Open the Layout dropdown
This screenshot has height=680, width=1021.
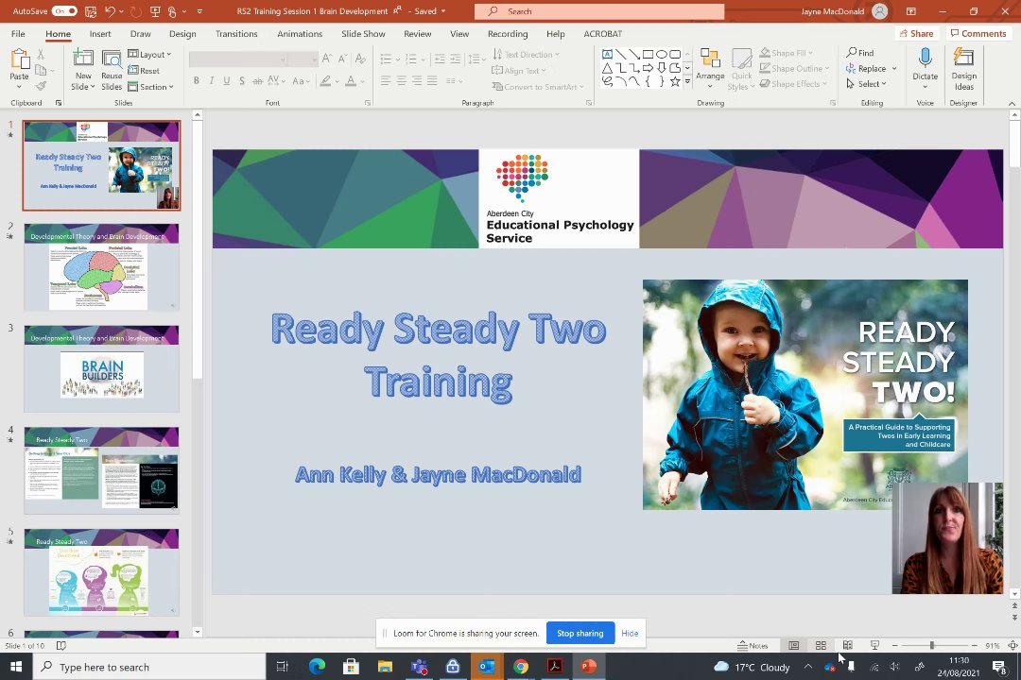149,55
